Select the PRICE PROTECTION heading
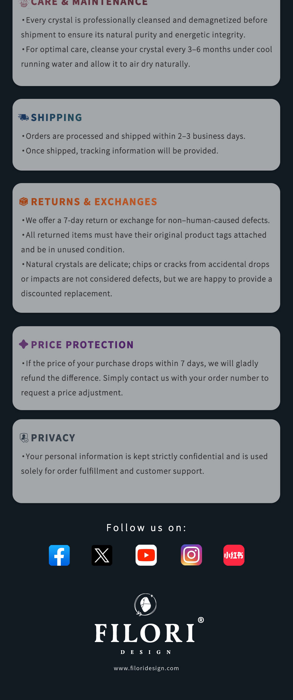The height and width of the screenshot is (700, 293). click(82, 345)
